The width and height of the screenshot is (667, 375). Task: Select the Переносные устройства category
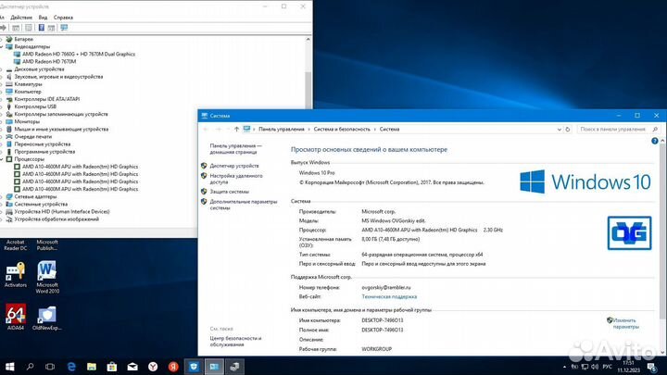point(42,144)
